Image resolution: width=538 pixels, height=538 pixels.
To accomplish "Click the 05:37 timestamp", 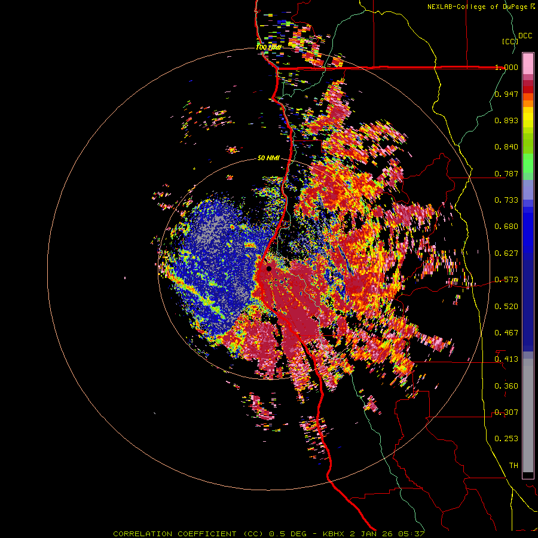I will tap(411, 534).
